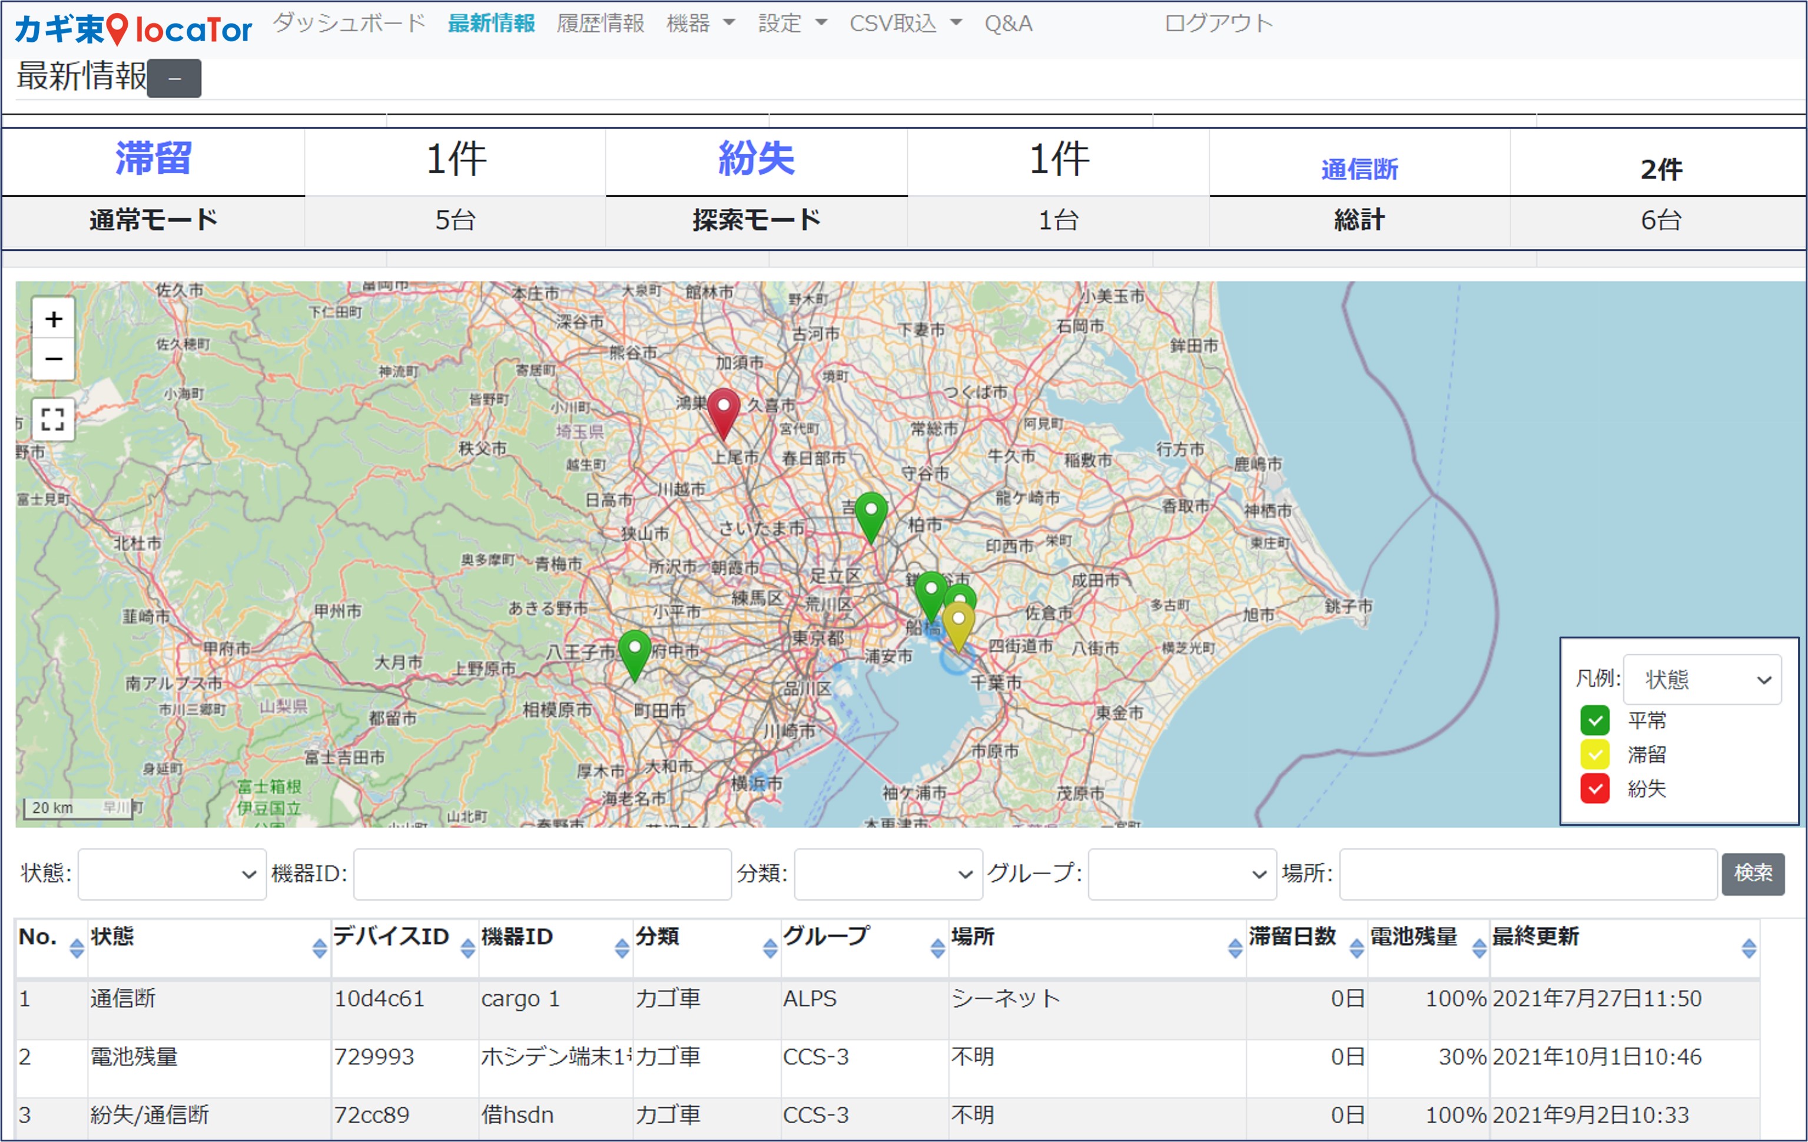Screen dimensions: 1808x1142
Task: Click the ログアウト link
Action: pyautogui.click(x=1219, y=24)
